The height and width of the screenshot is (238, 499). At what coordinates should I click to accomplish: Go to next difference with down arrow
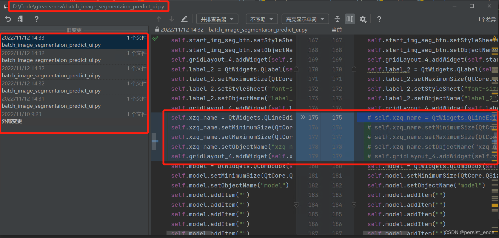[172, 19]
